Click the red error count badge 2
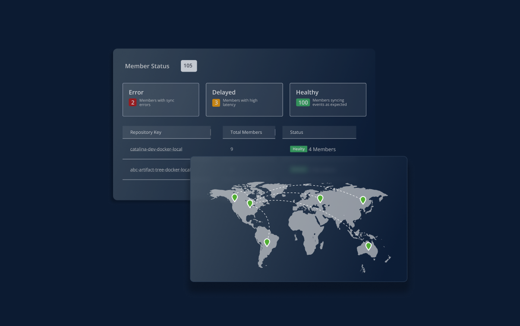 click(x=132, y=102)
